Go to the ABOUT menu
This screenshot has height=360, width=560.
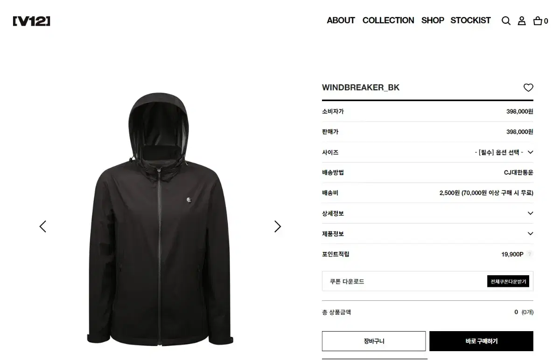(x=341, y=20)
